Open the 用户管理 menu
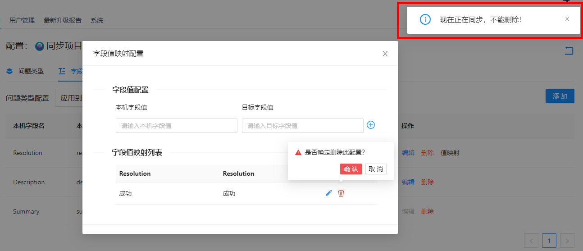Image resolution: width=583 pixels, height=251 pixels. pos(22,20)
